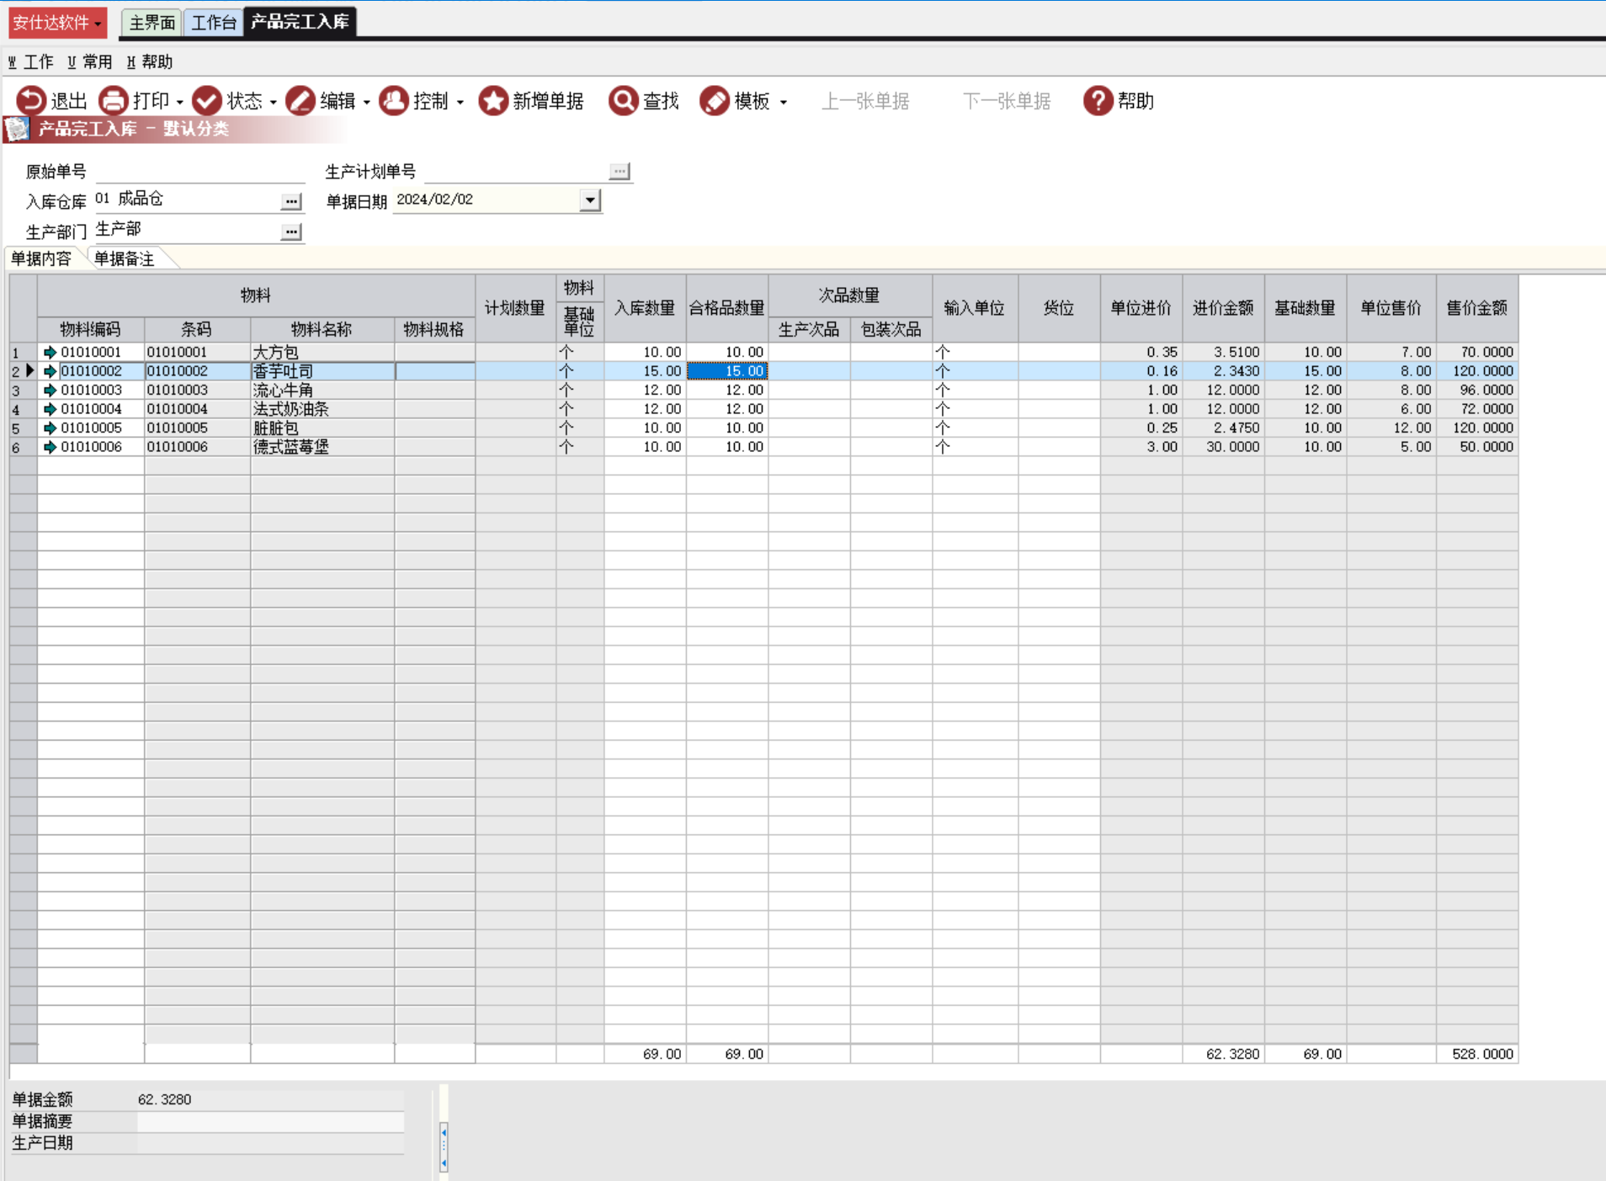Screen dimensions: 1606x1181
Task: Open the 打印 dropdown arrow
Action: pos(179,102)
